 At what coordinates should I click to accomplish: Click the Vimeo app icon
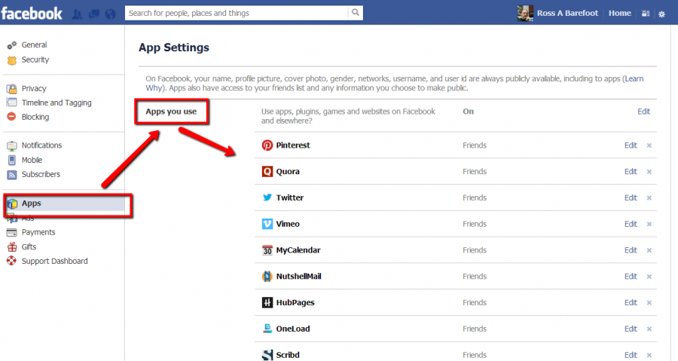click(x=267, y=224)
